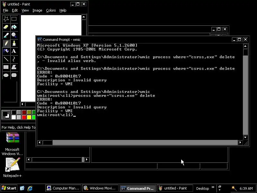Open the Edit menu in Paint

15,10
